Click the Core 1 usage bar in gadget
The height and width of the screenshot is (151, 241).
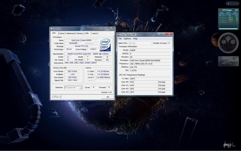tap(223, 18)
